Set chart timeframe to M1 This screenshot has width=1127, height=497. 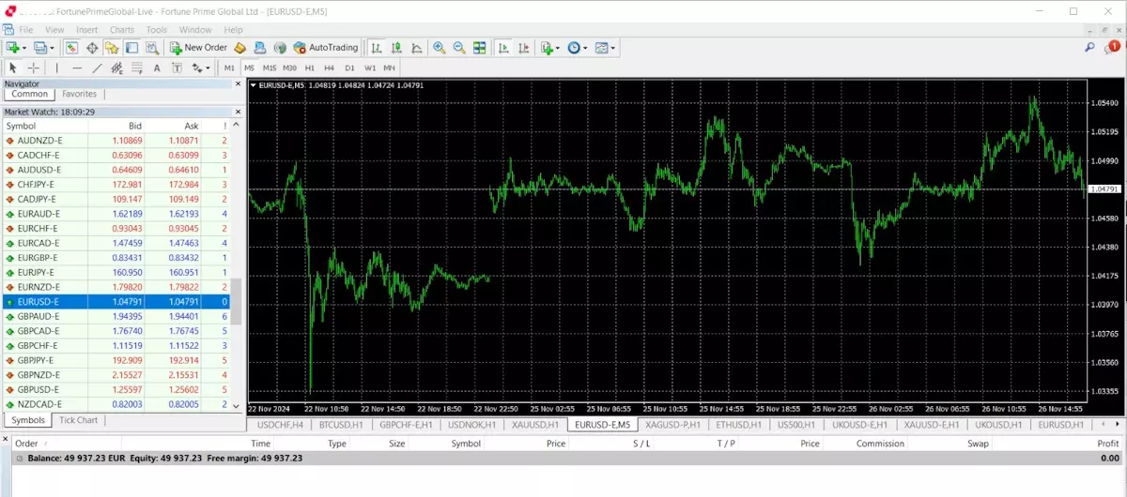[x=229, y=68]
